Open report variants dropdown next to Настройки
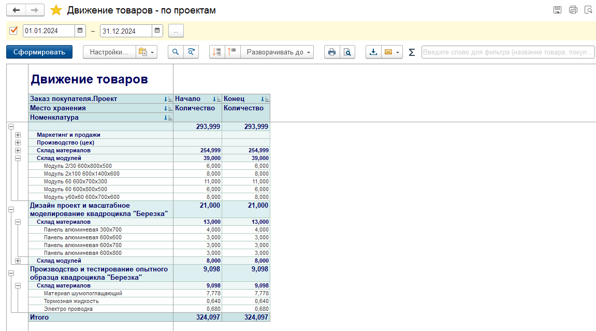 point(146,52)
